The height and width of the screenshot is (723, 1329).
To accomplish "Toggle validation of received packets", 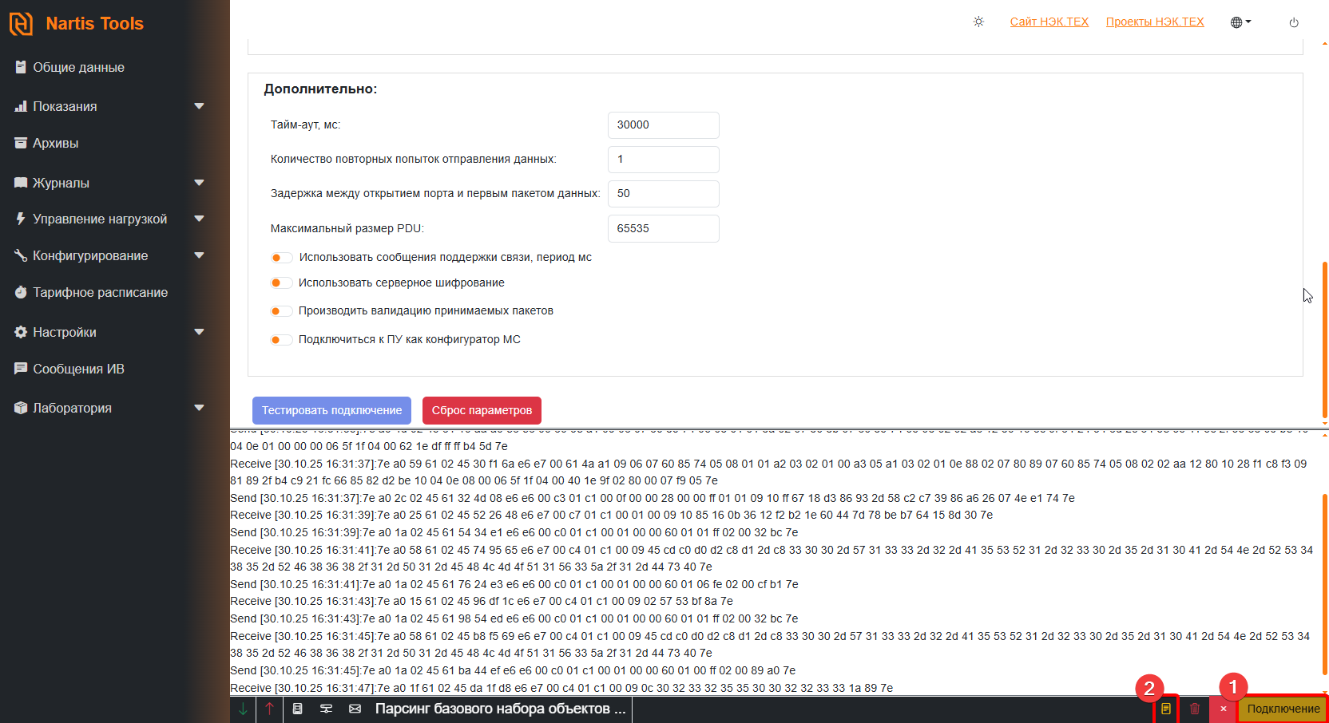I will pyautogui.click(x=280, y=311).
